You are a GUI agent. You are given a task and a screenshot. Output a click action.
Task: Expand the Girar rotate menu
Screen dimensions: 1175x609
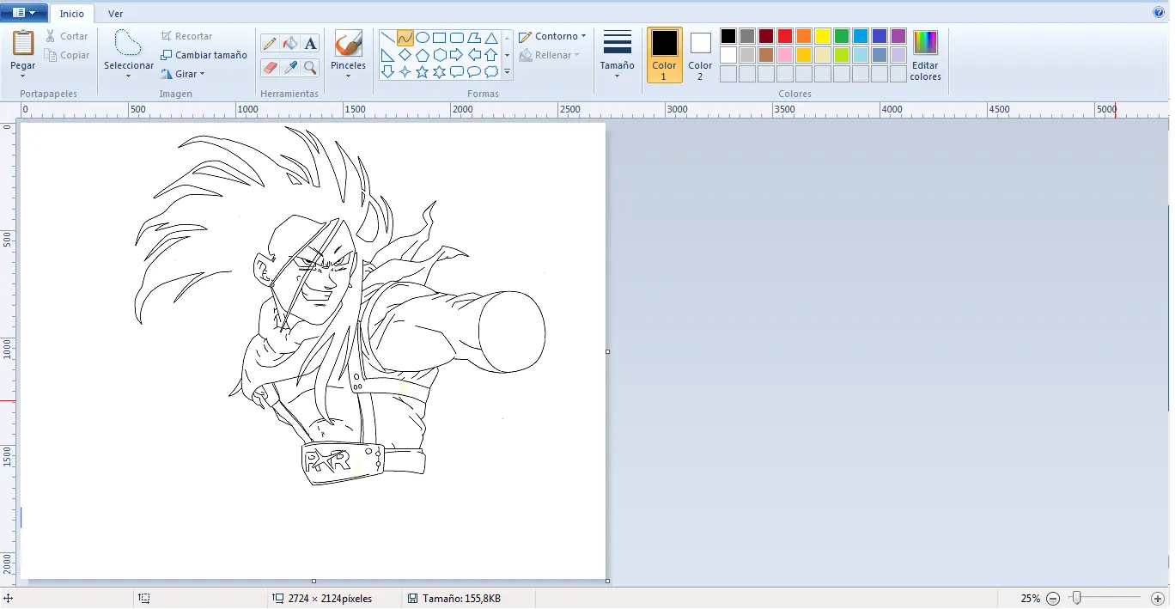pos(183,74)
